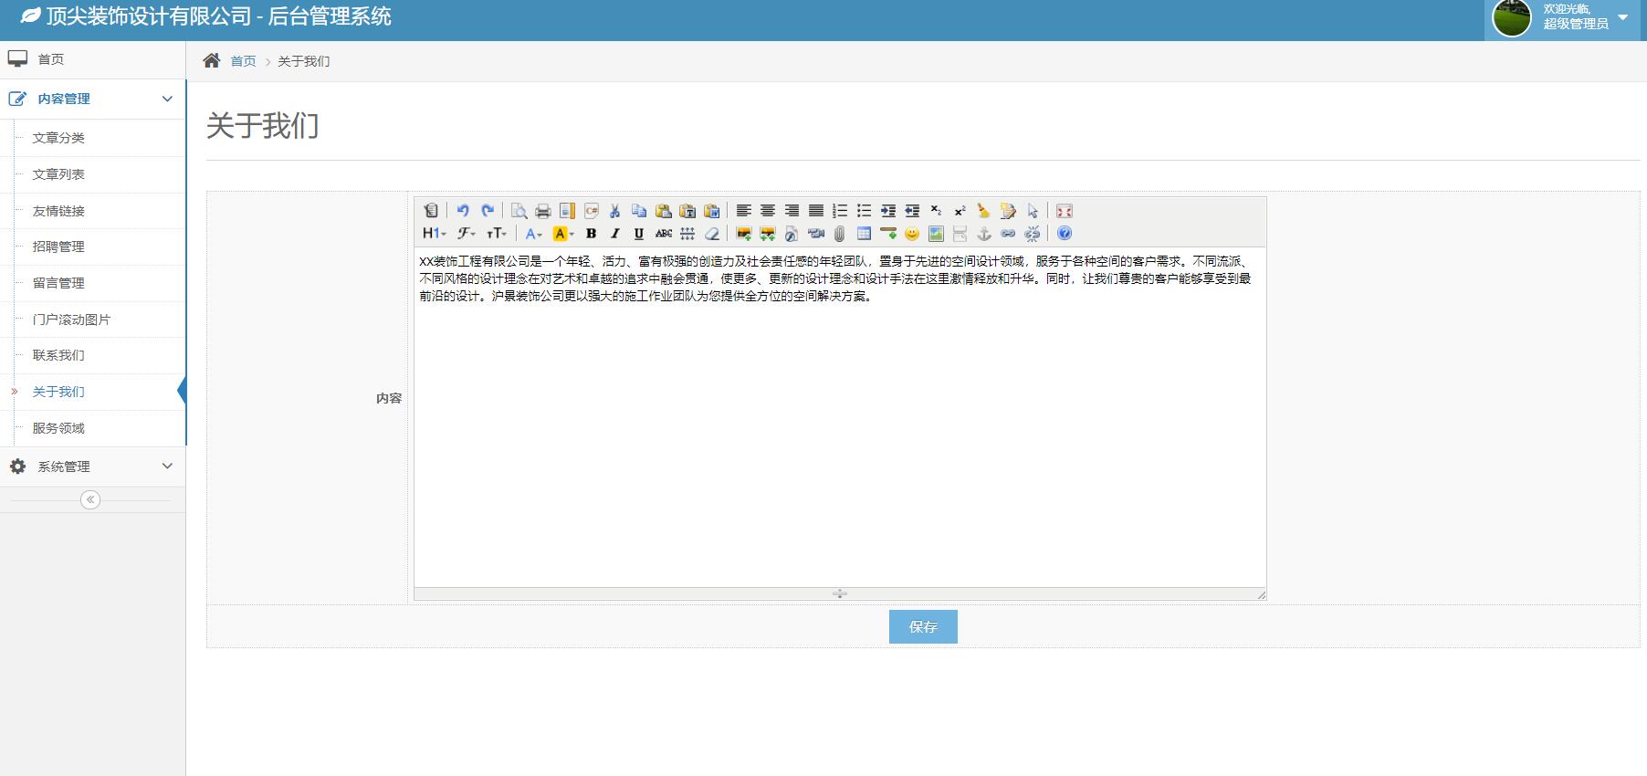
Task: Open the font family dropdown
Action: click(x=467, y=234)
